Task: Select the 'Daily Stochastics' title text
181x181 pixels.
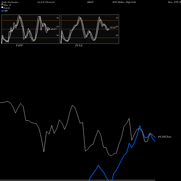Action: pyautogui.click(x=10, y=2)
